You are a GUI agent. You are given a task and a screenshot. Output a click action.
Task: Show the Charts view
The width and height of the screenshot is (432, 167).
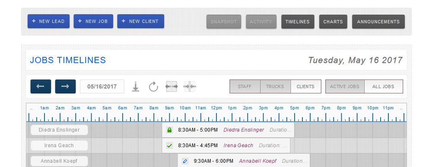pos(333,22)
